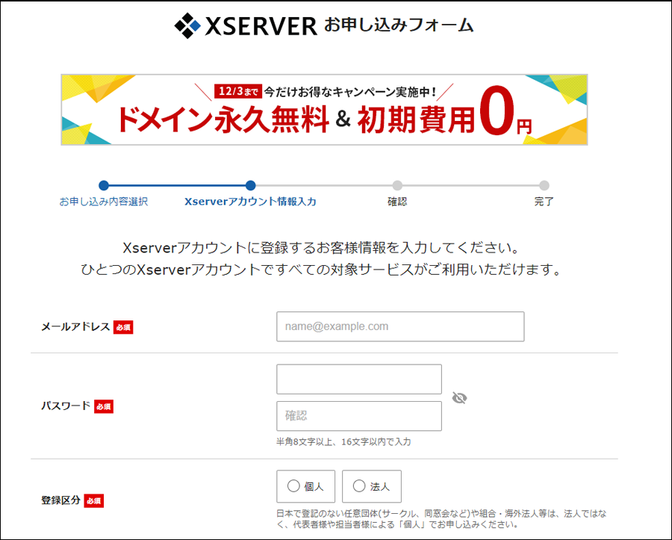
Task: Open the ドメイン永久無料 campaign banner
Action: click(x=325, y=110)
